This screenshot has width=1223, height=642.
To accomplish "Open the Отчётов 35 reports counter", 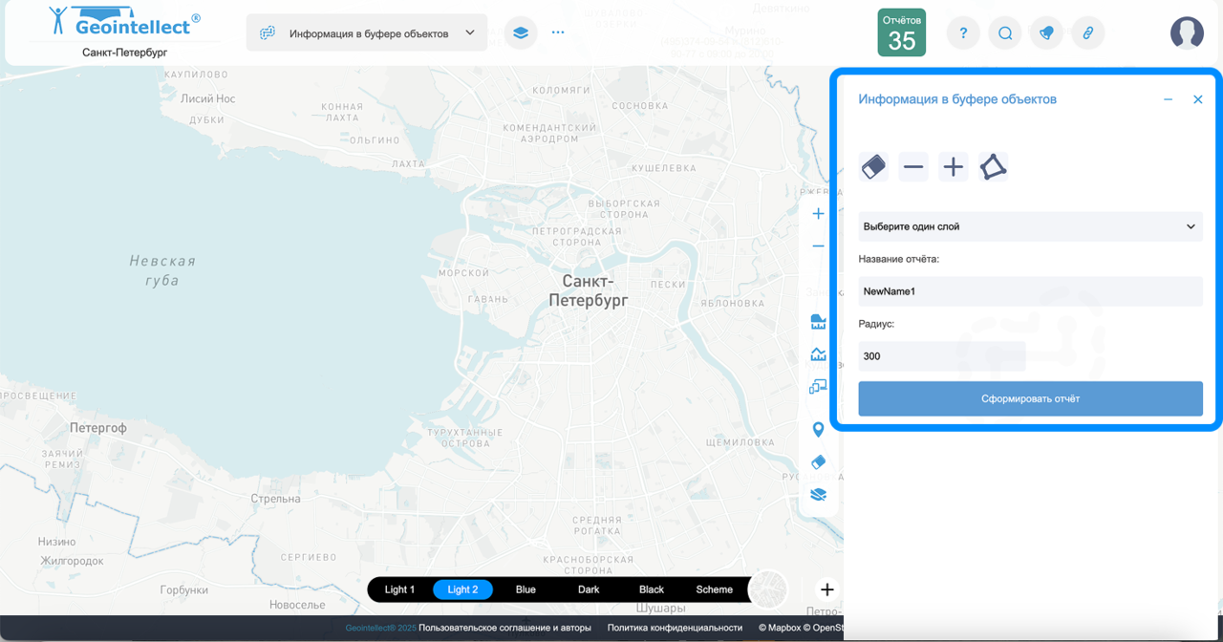I will click(901, 32).
